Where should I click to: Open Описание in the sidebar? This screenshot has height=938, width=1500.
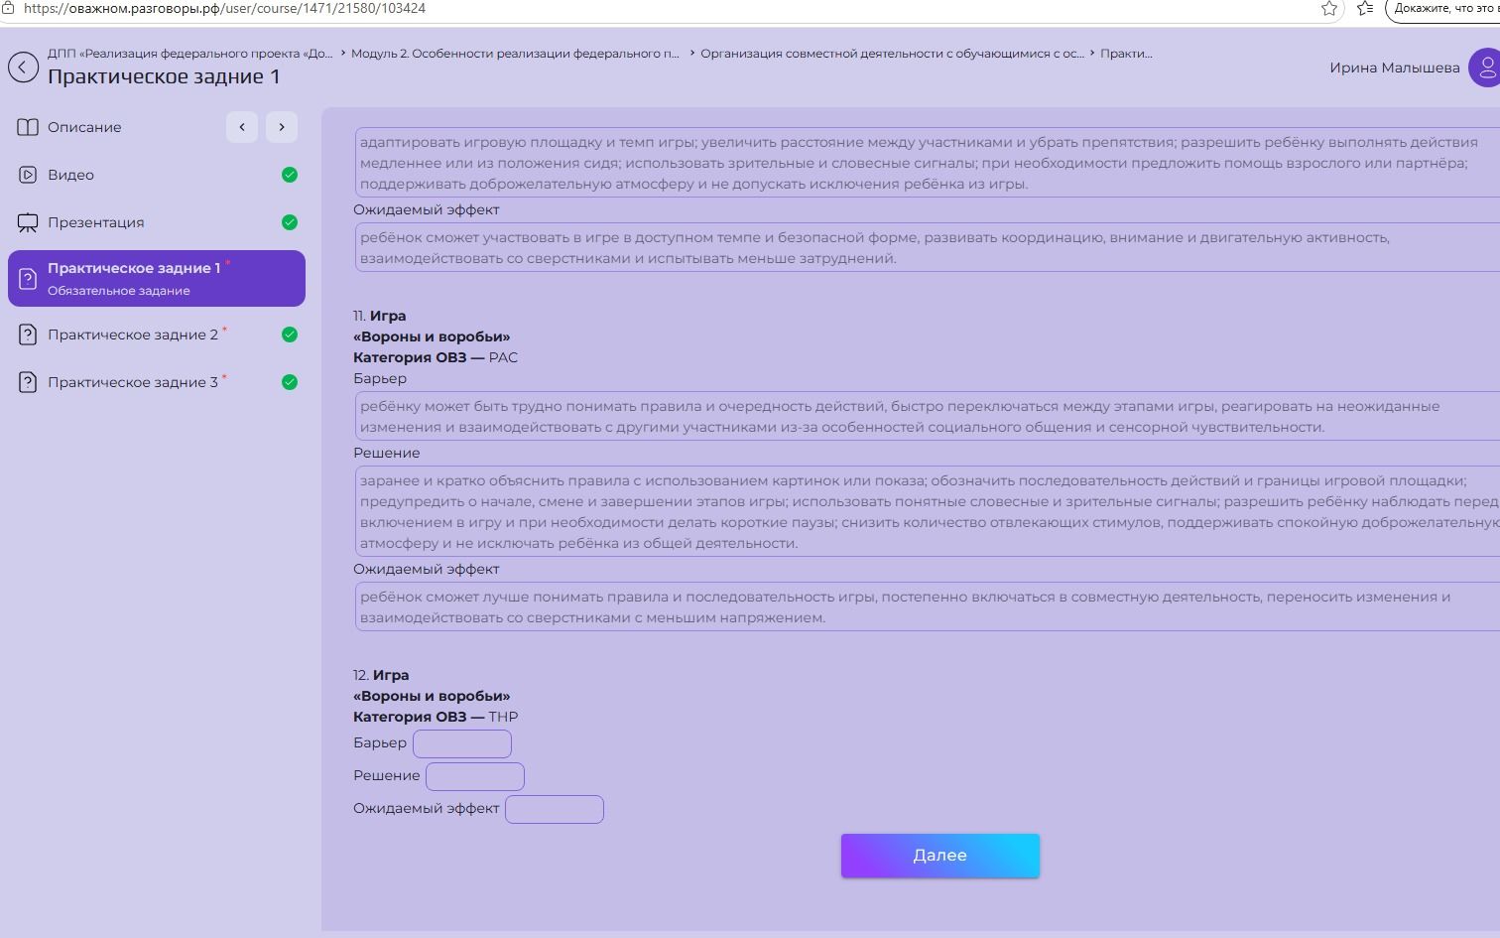click(x=84, y=127)
